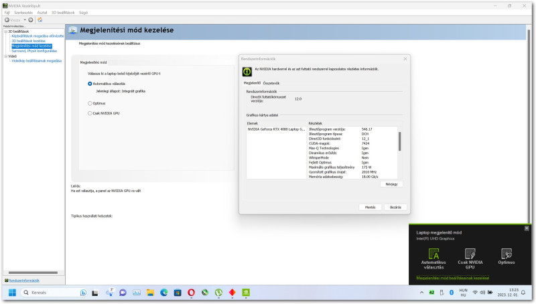Switch to the Megjelenítő tab
This screenshot has width=536, height=304.
pos(252,83)
